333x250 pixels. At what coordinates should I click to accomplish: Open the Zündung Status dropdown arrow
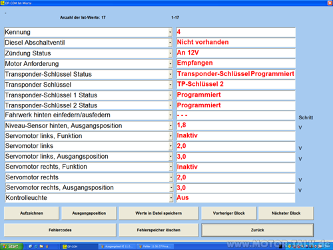[170, 53]
